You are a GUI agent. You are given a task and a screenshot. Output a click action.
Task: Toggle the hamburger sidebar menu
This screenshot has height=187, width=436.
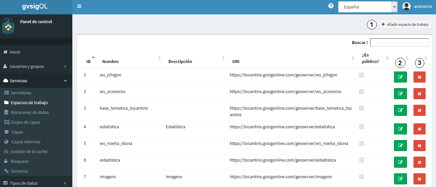coord(79,6)
